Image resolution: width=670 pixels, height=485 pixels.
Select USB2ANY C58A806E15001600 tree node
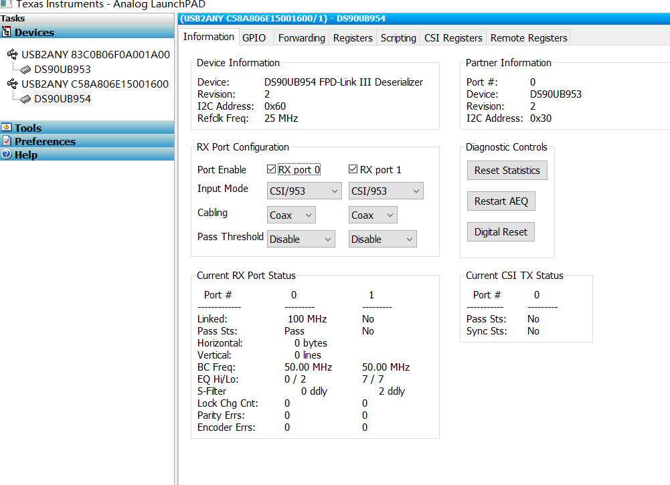[95, 84]
